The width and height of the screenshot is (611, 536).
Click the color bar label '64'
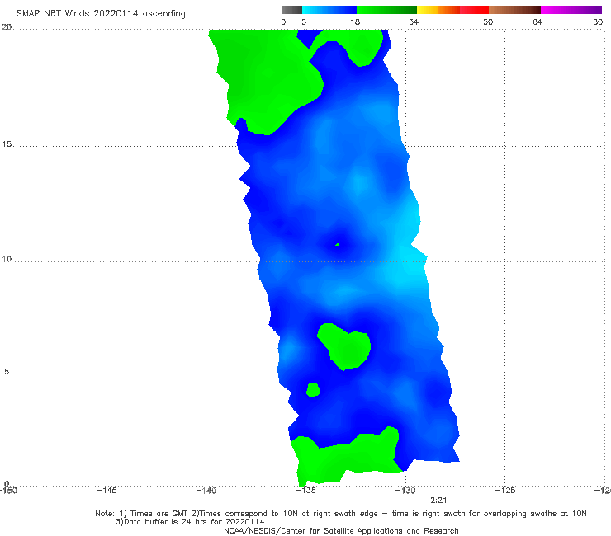tap(538, 22)
